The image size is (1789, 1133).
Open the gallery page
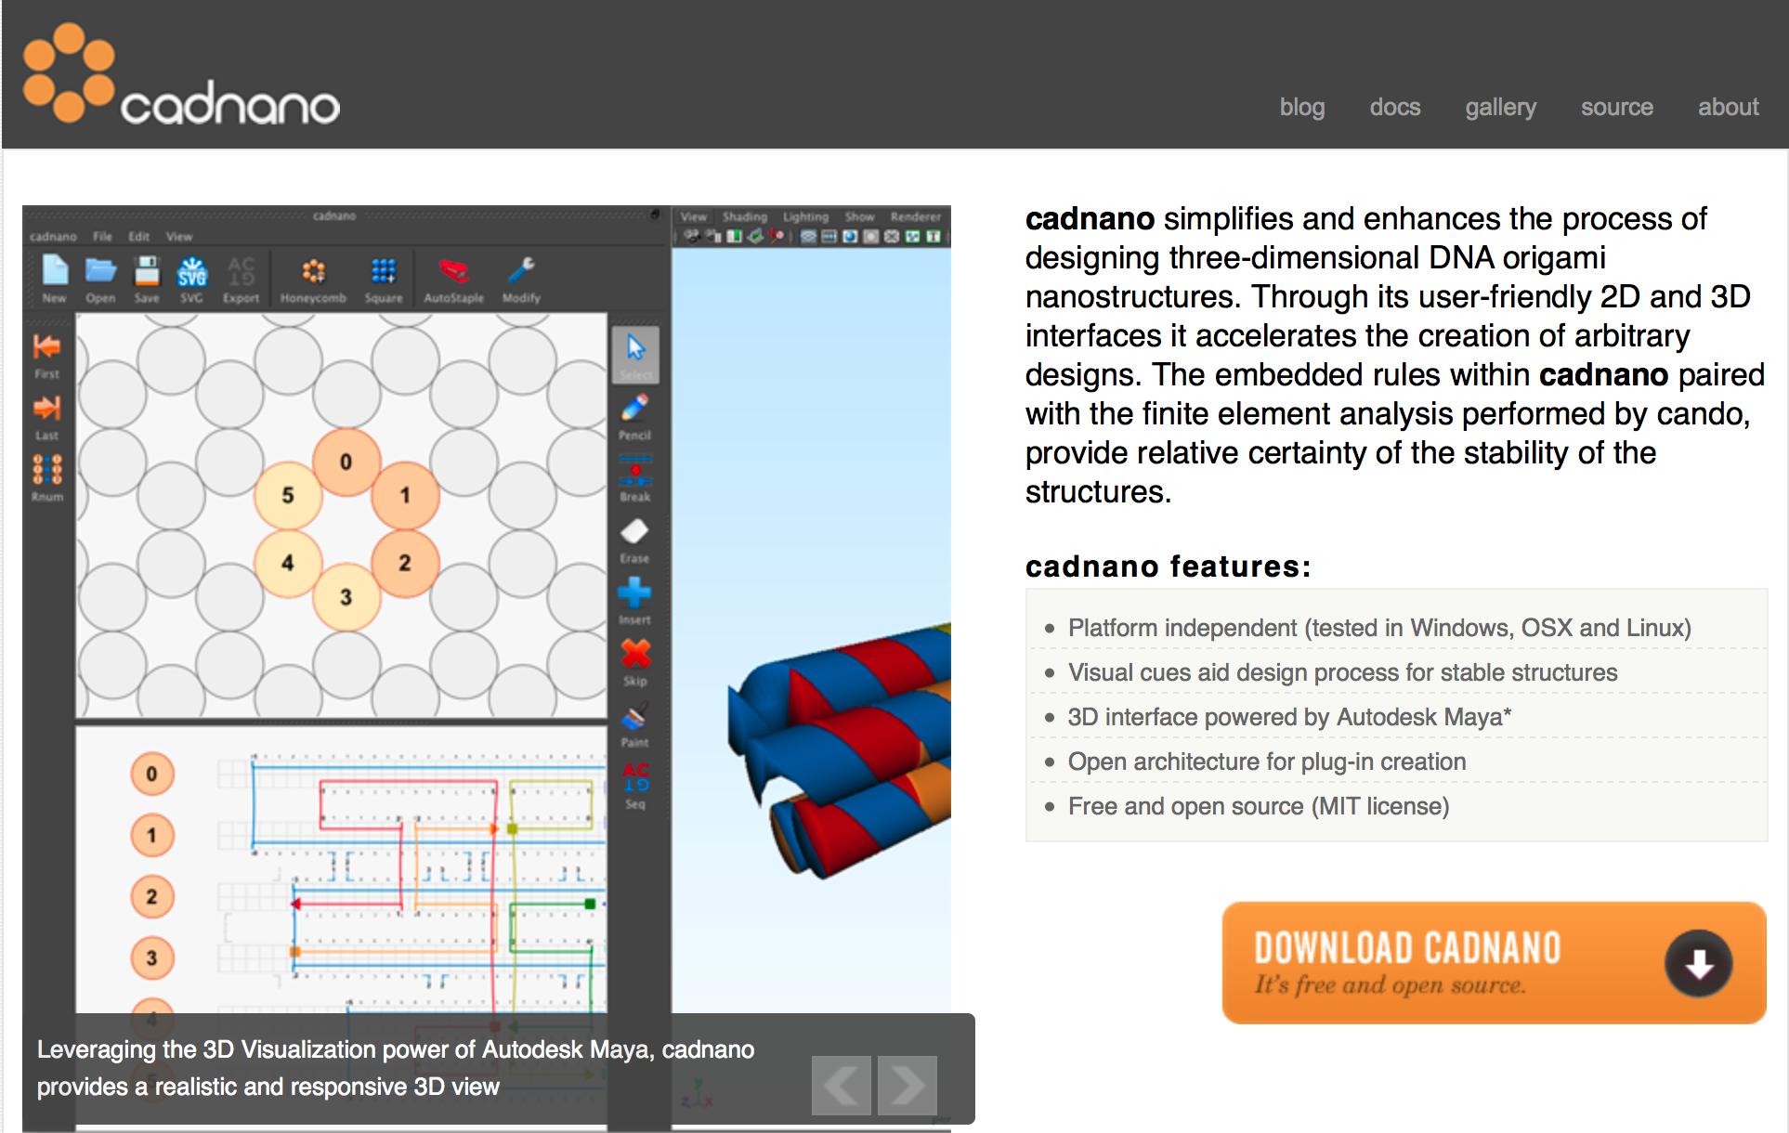(x=1500, y=107)
